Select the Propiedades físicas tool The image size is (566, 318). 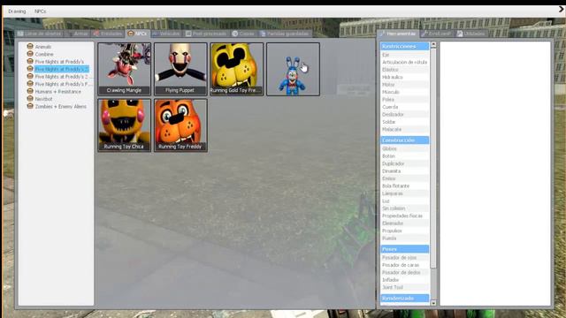405,216
